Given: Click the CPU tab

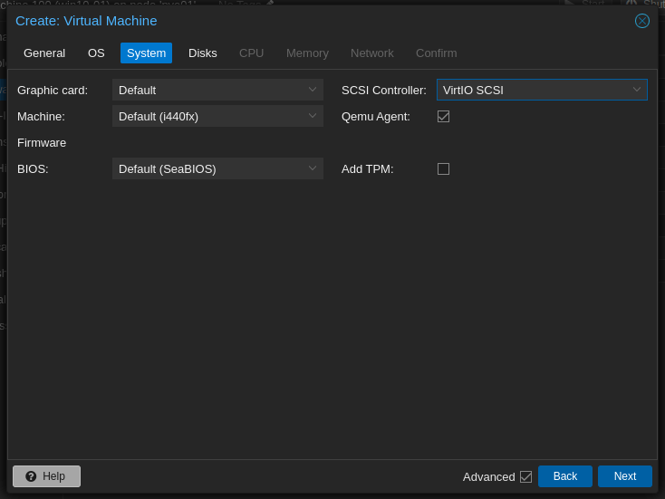Looking at the screenshot, I should (251, 53).
